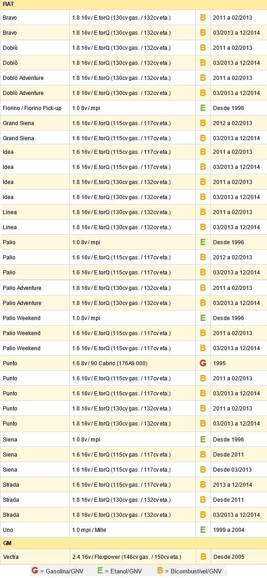
Task: Click B icon in Grand Siena 03/2013 a 12/2014 row
Action: click(203, 138)
